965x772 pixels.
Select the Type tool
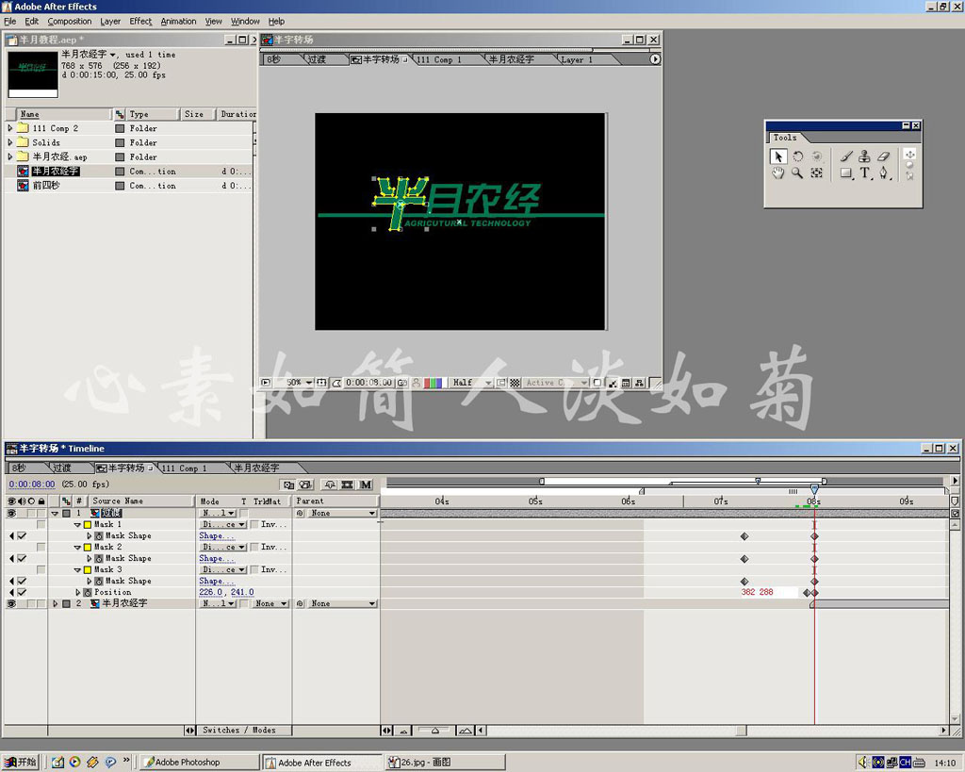865,173
